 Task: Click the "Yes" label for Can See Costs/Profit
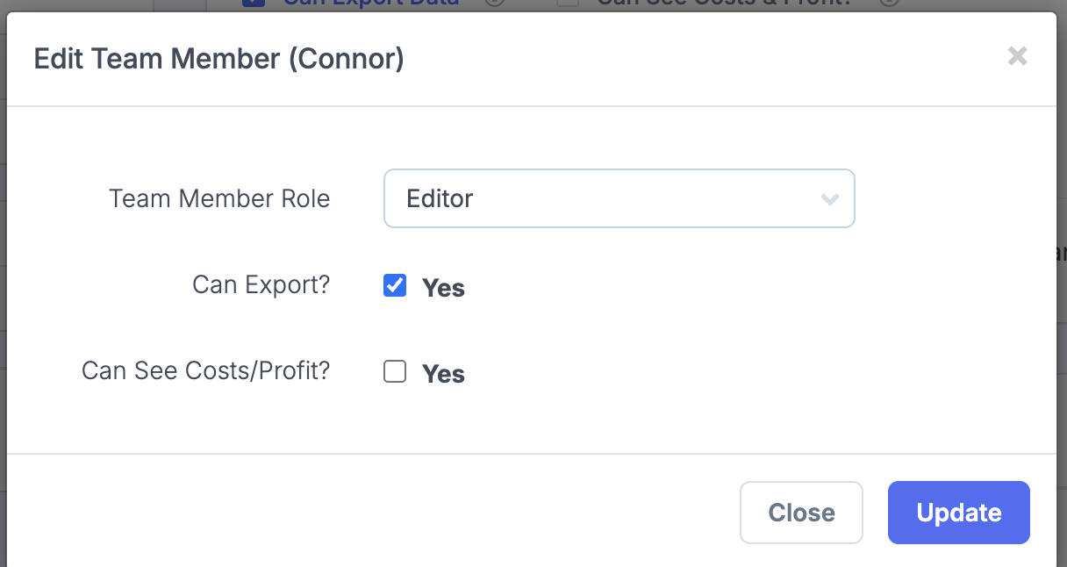coord(443,373)
